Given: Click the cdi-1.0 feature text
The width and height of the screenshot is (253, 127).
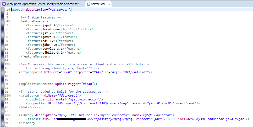Looking at the screenshot, I should click(49, 41).
